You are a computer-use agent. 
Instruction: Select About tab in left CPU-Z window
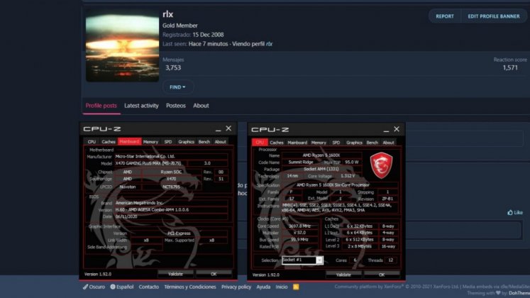221,142
